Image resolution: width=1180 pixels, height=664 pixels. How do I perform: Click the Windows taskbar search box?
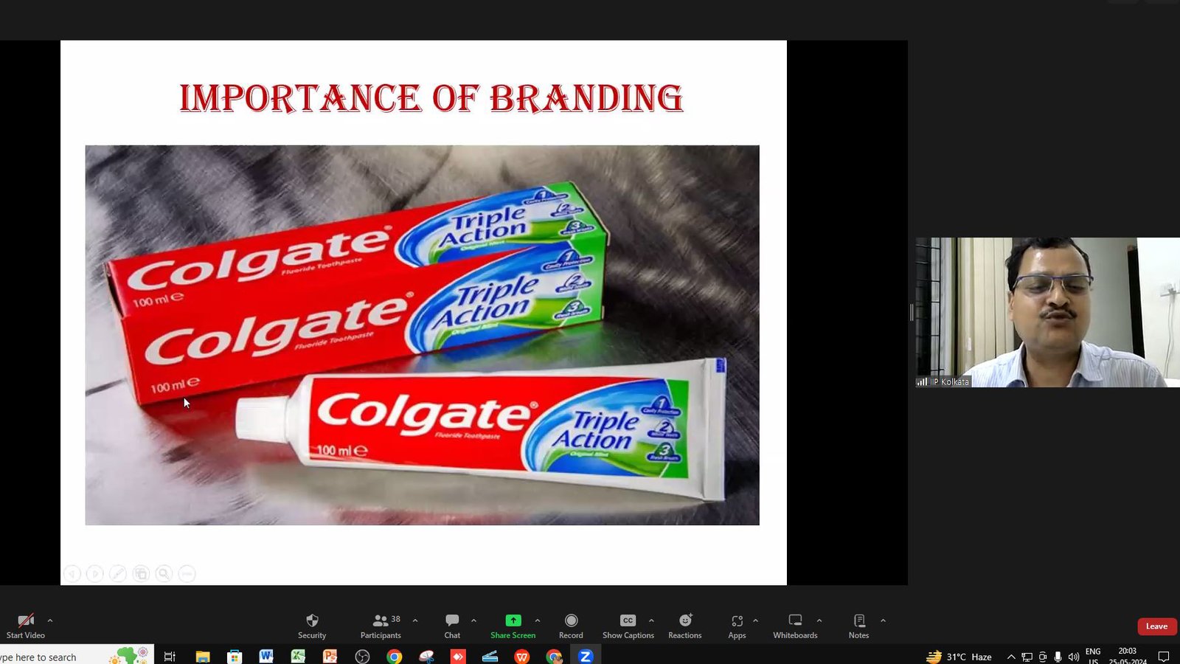coord(76,656)
